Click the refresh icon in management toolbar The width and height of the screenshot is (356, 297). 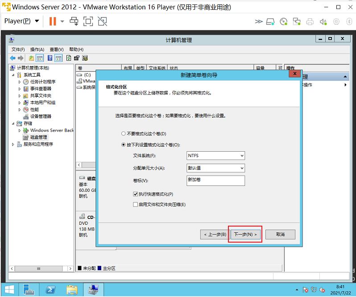click(69, 58)
